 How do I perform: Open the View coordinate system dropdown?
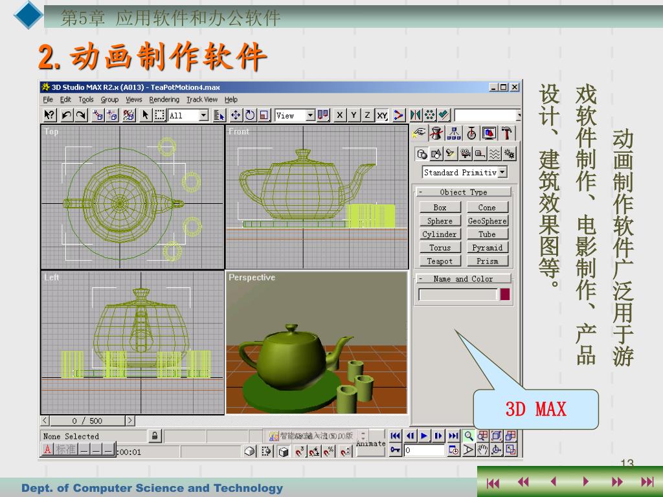point(310,115)
